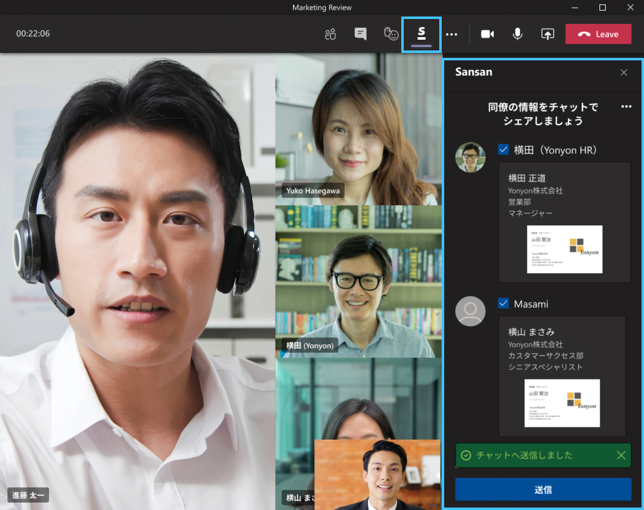The width and height of the screenshot is (644, 510).
Task: Click the 横山 まさみ name text
Action: (531, 332)
